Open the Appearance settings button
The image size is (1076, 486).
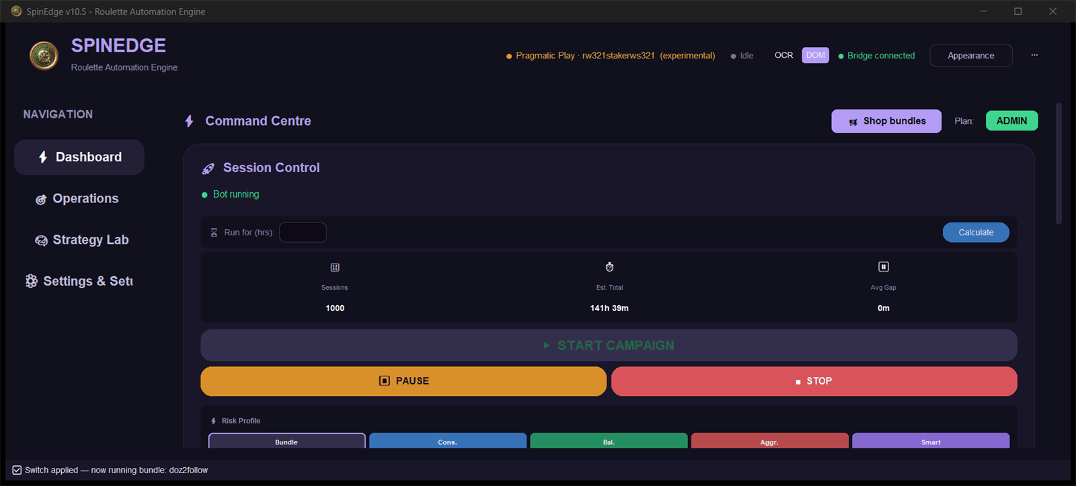tap(970, 56)
